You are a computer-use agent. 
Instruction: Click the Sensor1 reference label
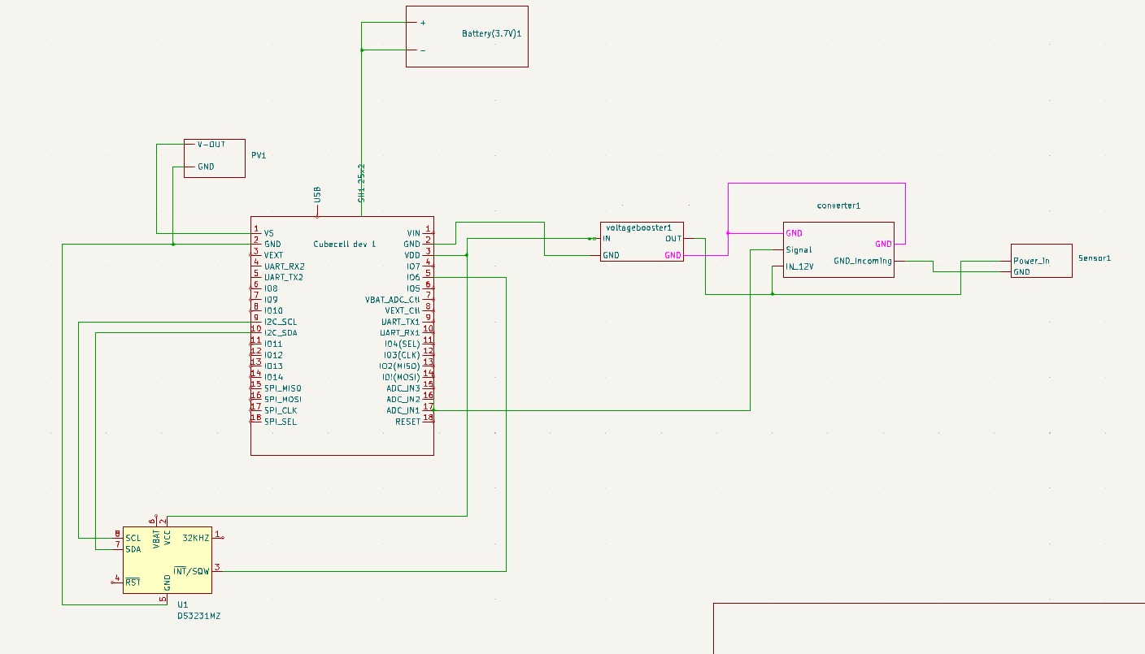1094,258
